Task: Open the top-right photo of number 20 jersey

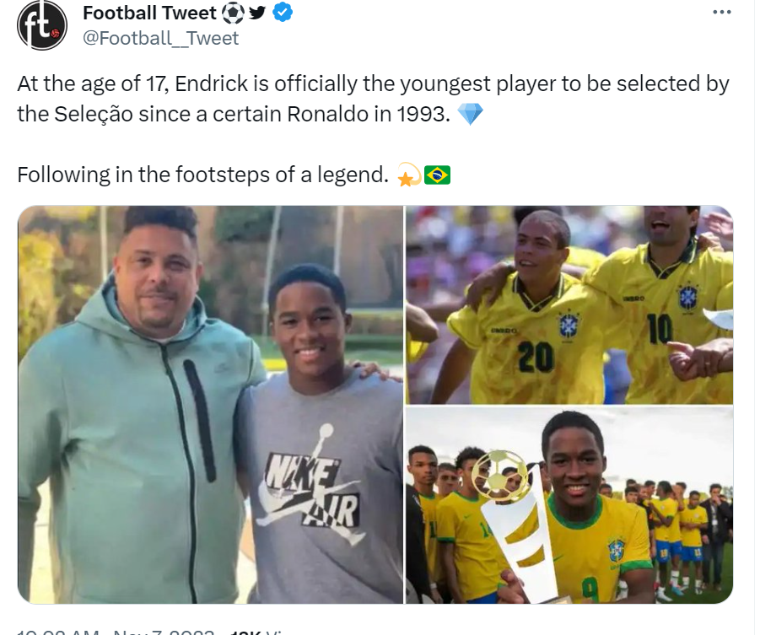Action: tap(569, 304)
